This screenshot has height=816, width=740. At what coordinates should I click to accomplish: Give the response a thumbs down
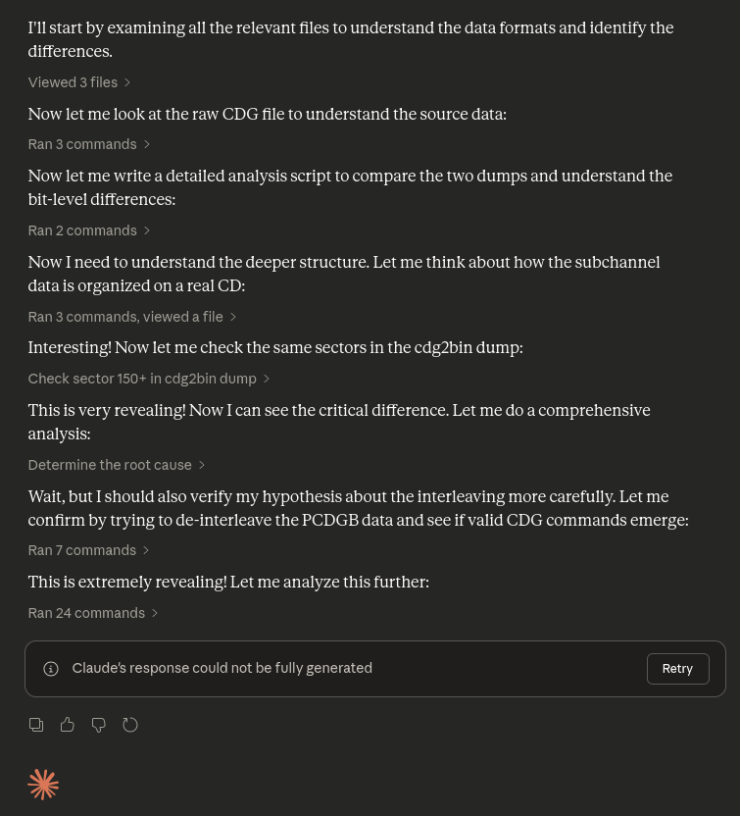pyautogui.click(x=99, y=725)
